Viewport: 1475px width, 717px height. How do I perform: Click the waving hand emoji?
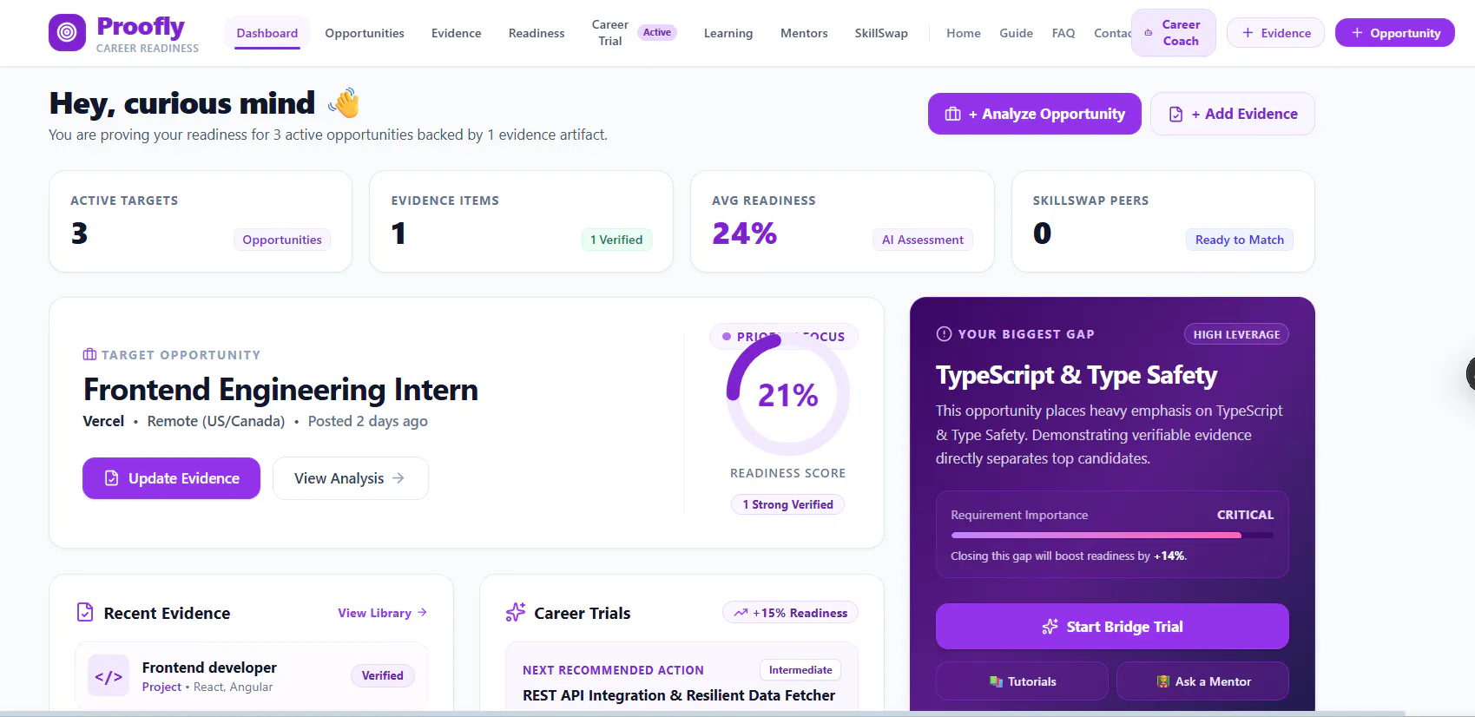[x=344, y=103]
